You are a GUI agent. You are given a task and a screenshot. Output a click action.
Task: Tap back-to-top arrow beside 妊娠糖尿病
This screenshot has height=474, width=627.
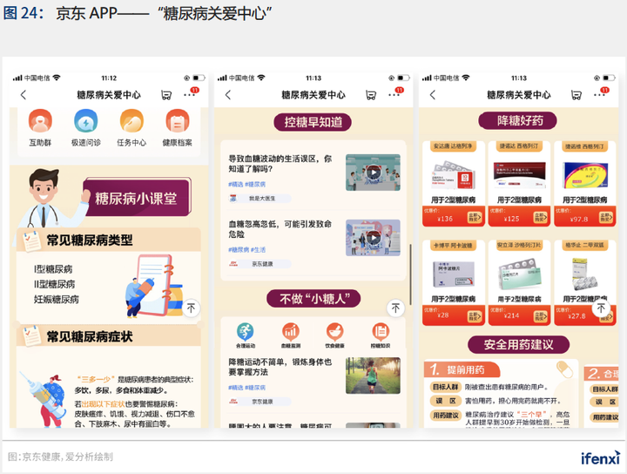(191, 308)
